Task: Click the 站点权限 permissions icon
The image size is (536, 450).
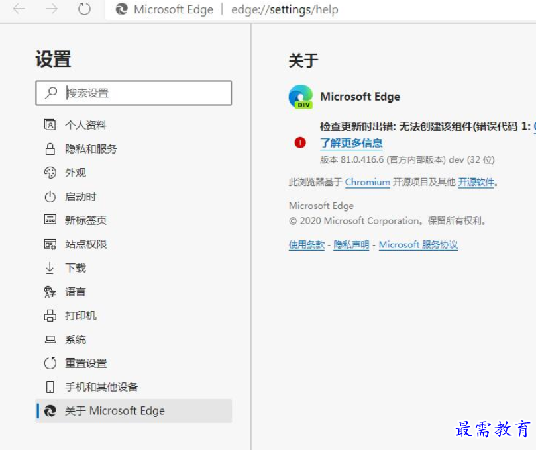Action: [x=50, y=244]
